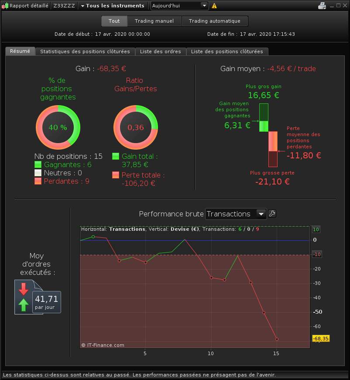Screen dimensions: 350x380
Task: Click the green Gagnantes legend square
Action: [x=38, y=164]
